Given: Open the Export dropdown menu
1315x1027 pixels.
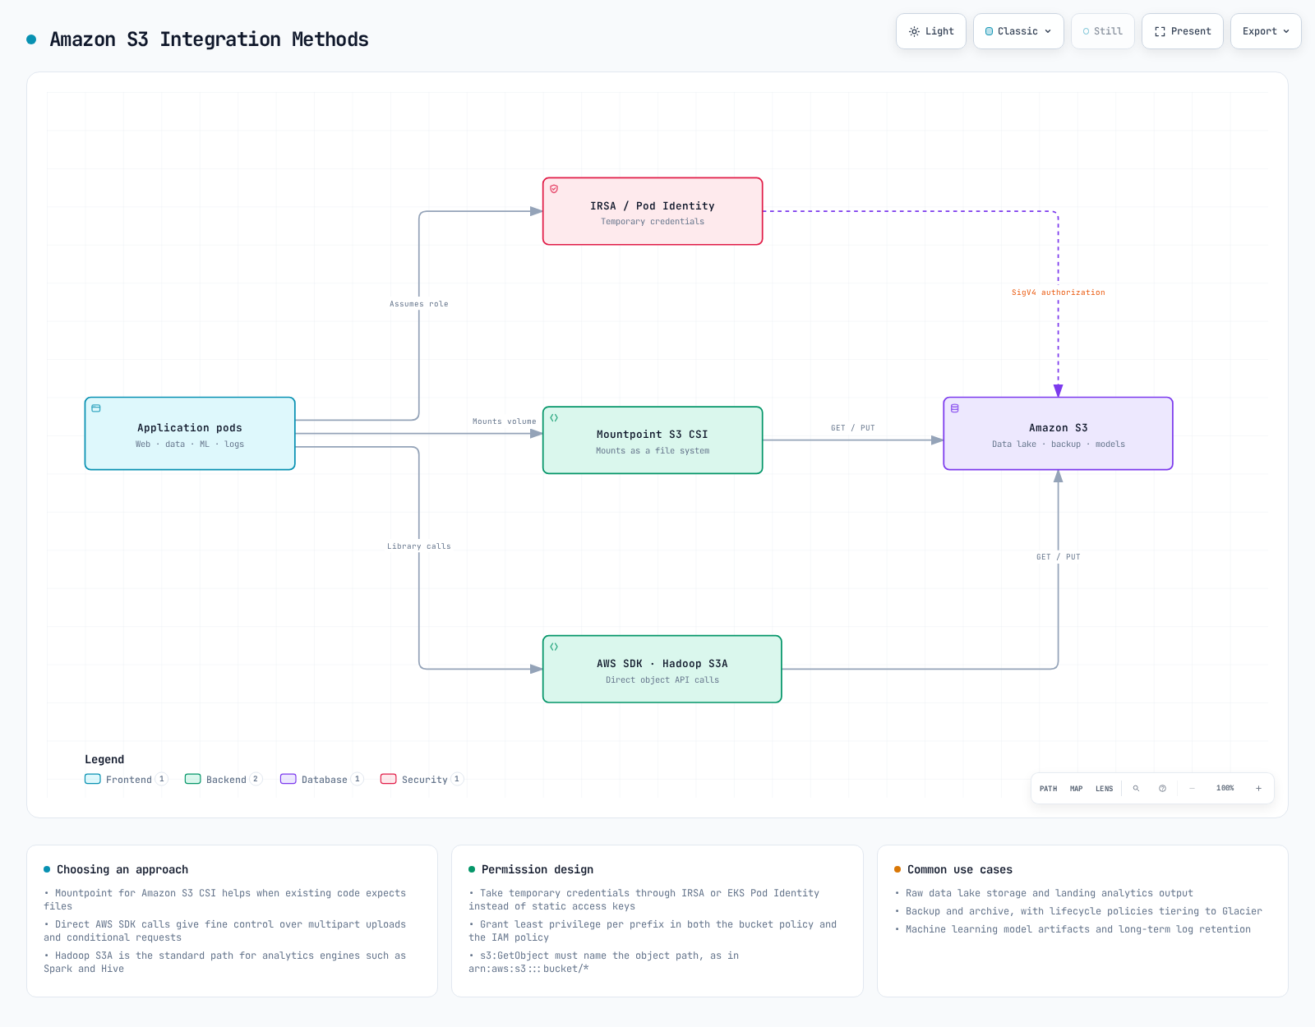Looking at the screenshot, I should point(1266,31).
